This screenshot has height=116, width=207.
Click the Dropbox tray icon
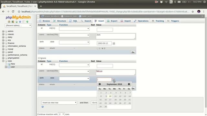[161, 2]
